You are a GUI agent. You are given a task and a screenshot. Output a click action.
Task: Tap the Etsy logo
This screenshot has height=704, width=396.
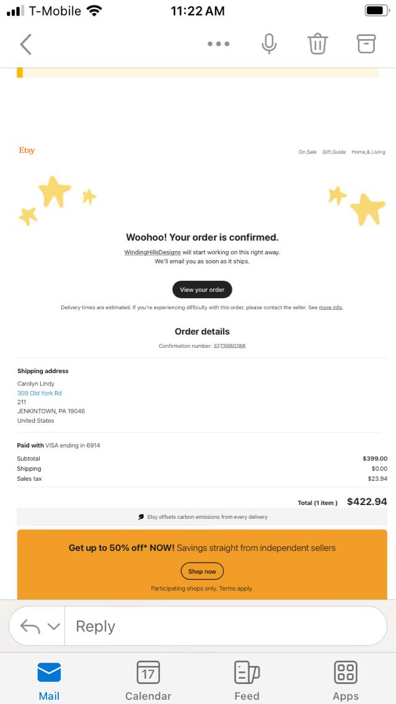coord(27,151)
